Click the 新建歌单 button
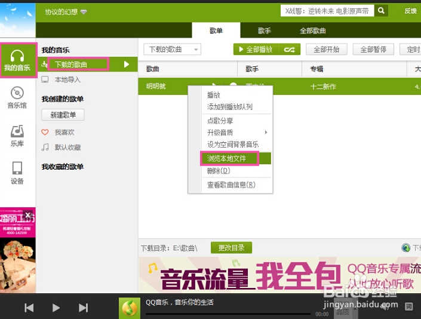The width and height of the screenshot is (421, 319). coord(63,115)
